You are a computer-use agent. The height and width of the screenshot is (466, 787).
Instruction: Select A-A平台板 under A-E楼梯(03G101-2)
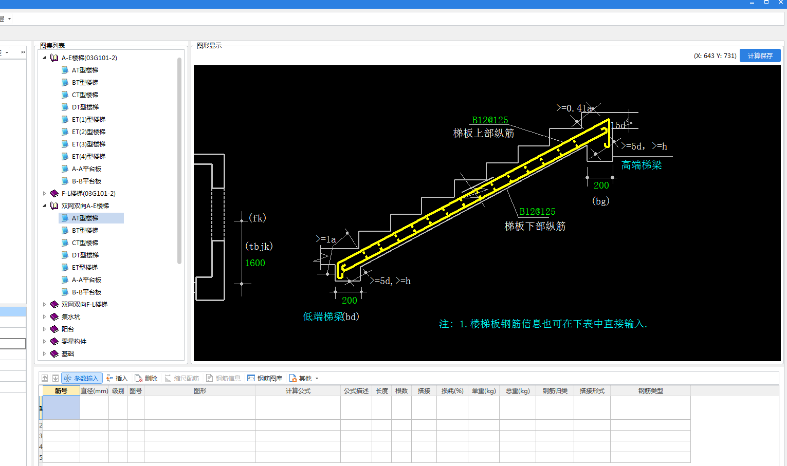pyautogui.click(x=86, y=169)
